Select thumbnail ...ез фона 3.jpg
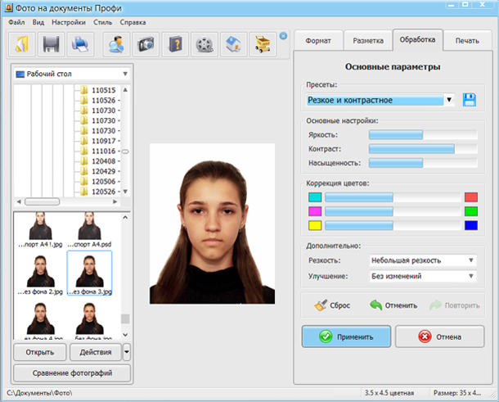 tap(89, 273)
